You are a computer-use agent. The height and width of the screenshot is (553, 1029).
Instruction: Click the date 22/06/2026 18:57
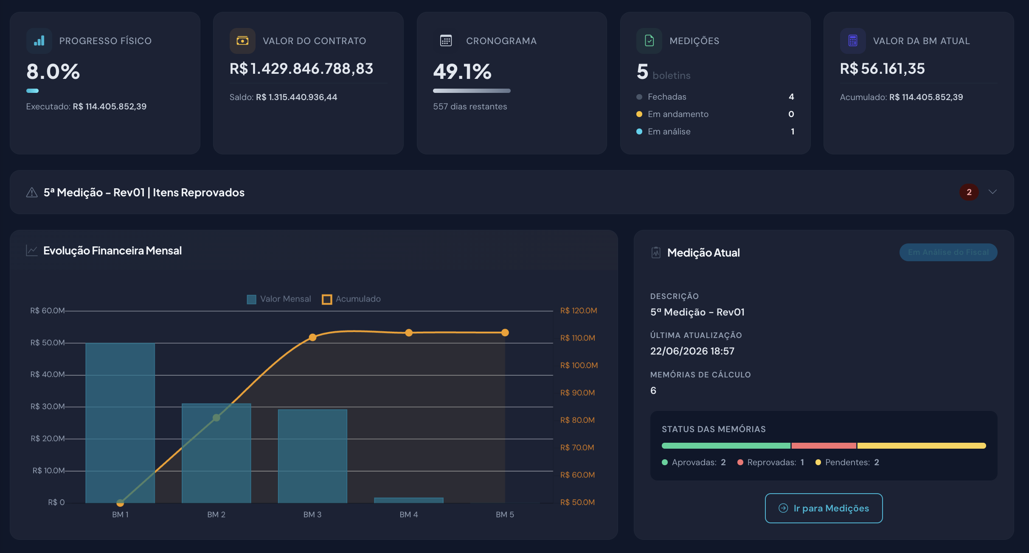point(692,351)
